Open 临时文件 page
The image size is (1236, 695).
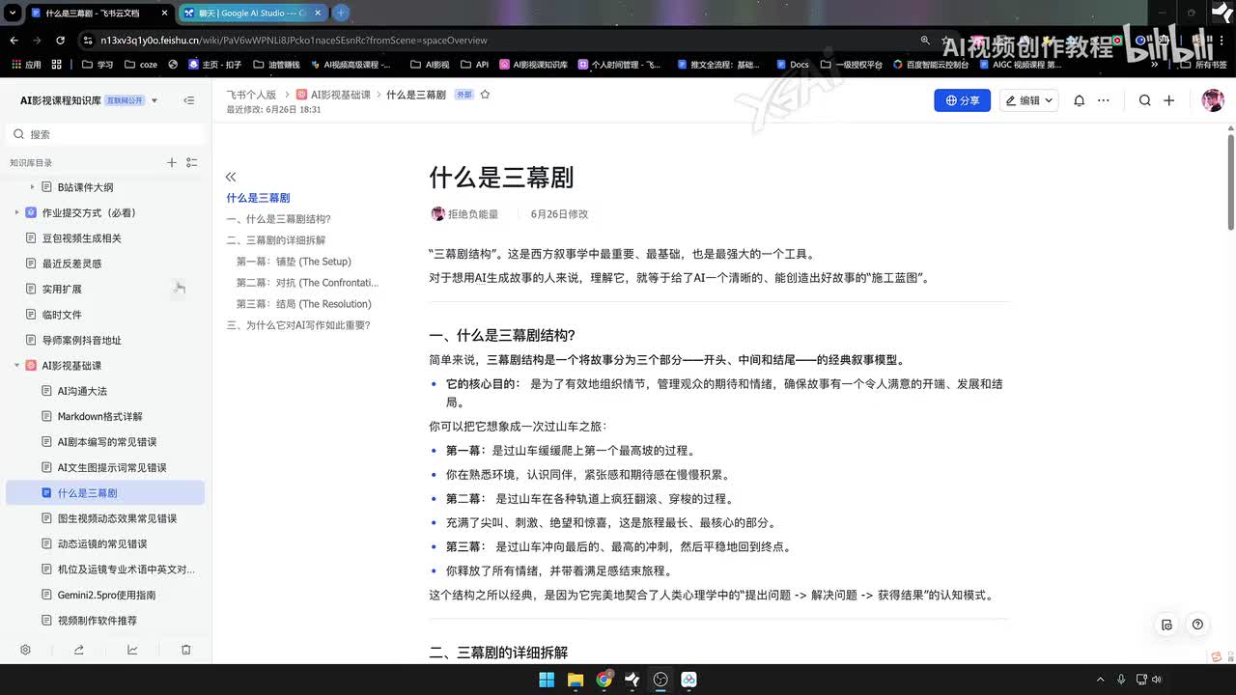coord(62,315)
